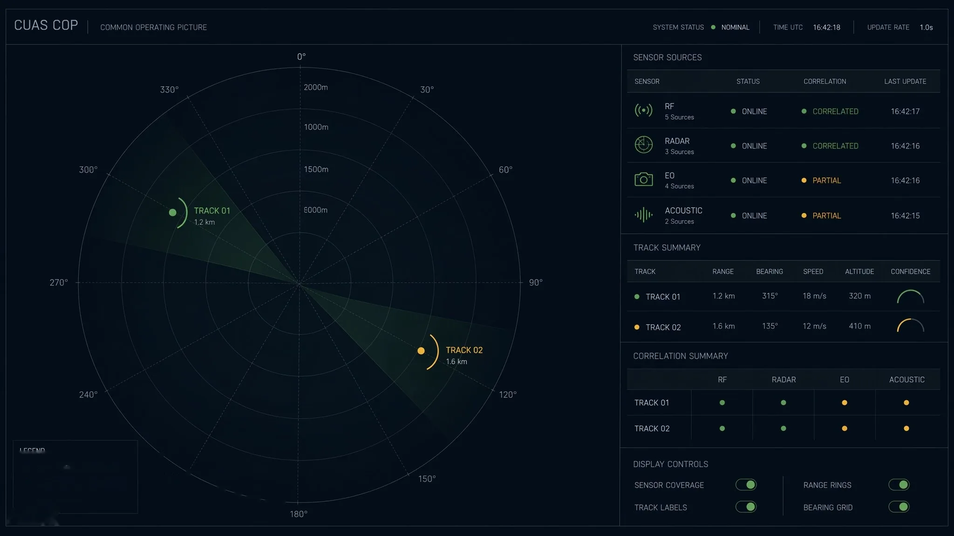The image size is (954, 536).
Task: Click TRACK 02 EO correlation dot
Action: [845, 429]
